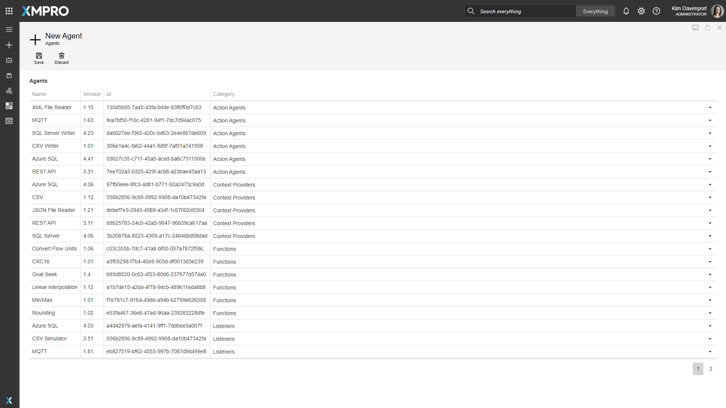Open the settings gear icon

click(x=641, y=11)
